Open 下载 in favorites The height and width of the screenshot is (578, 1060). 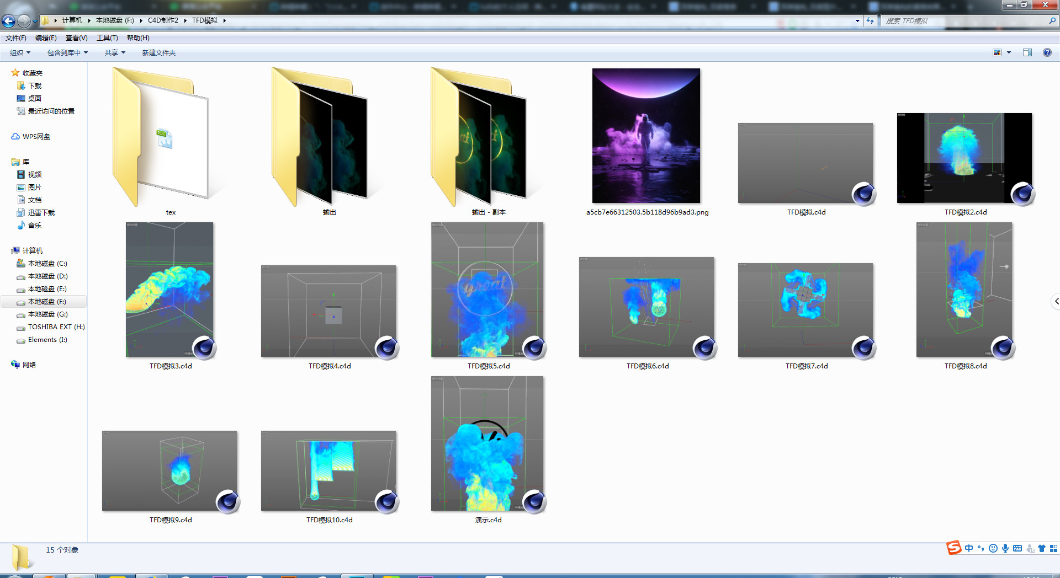(35, 85)
